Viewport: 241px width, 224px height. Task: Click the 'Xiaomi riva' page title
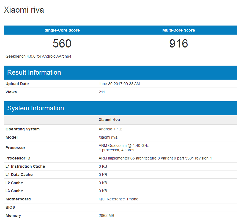coord(24,10)
